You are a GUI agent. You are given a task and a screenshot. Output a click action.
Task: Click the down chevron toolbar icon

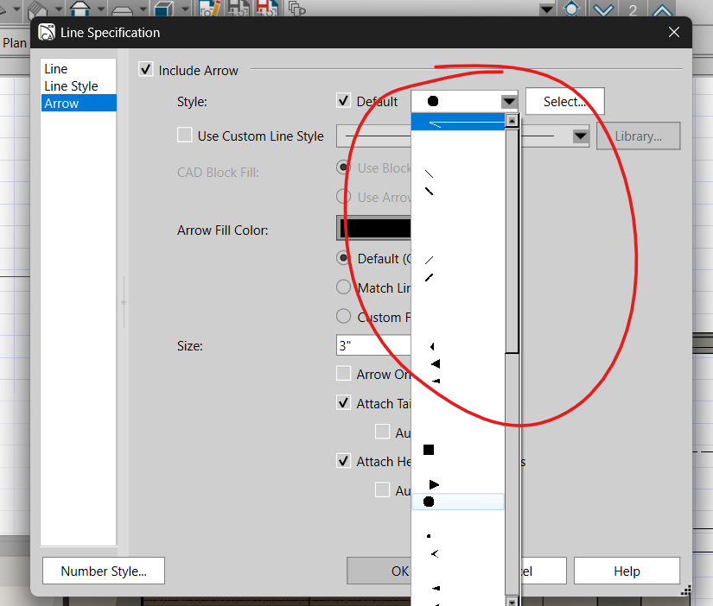(603, 9)
